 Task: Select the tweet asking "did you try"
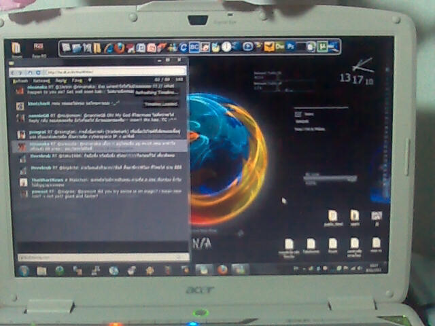coord(101,194)
